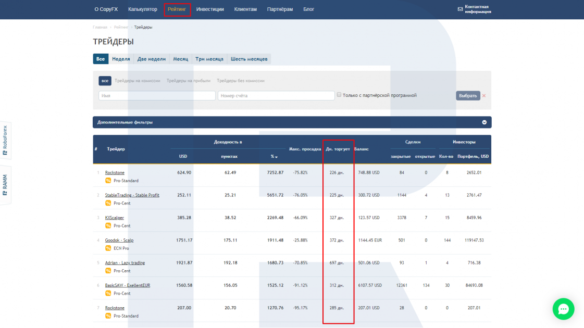Select the Все period tab
584x328 pixels.
(101, 59)
